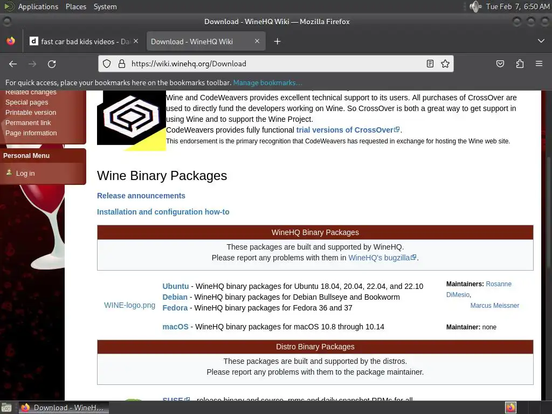
Task: Close the Download - WineHQ Wiki tab
Action: click(257, 41)
